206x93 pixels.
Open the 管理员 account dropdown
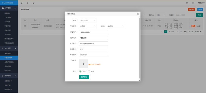(x=201, y=3)
